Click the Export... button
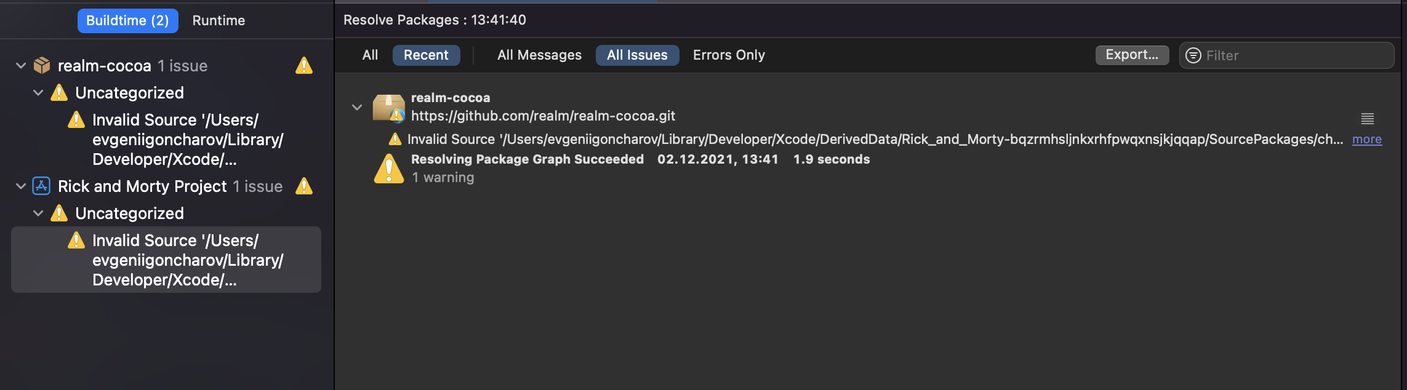 1132,55
